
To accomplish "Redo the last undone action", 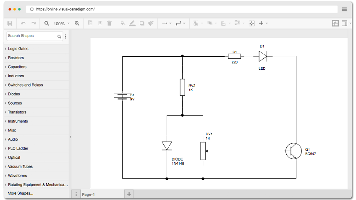I will pos(34,24).
